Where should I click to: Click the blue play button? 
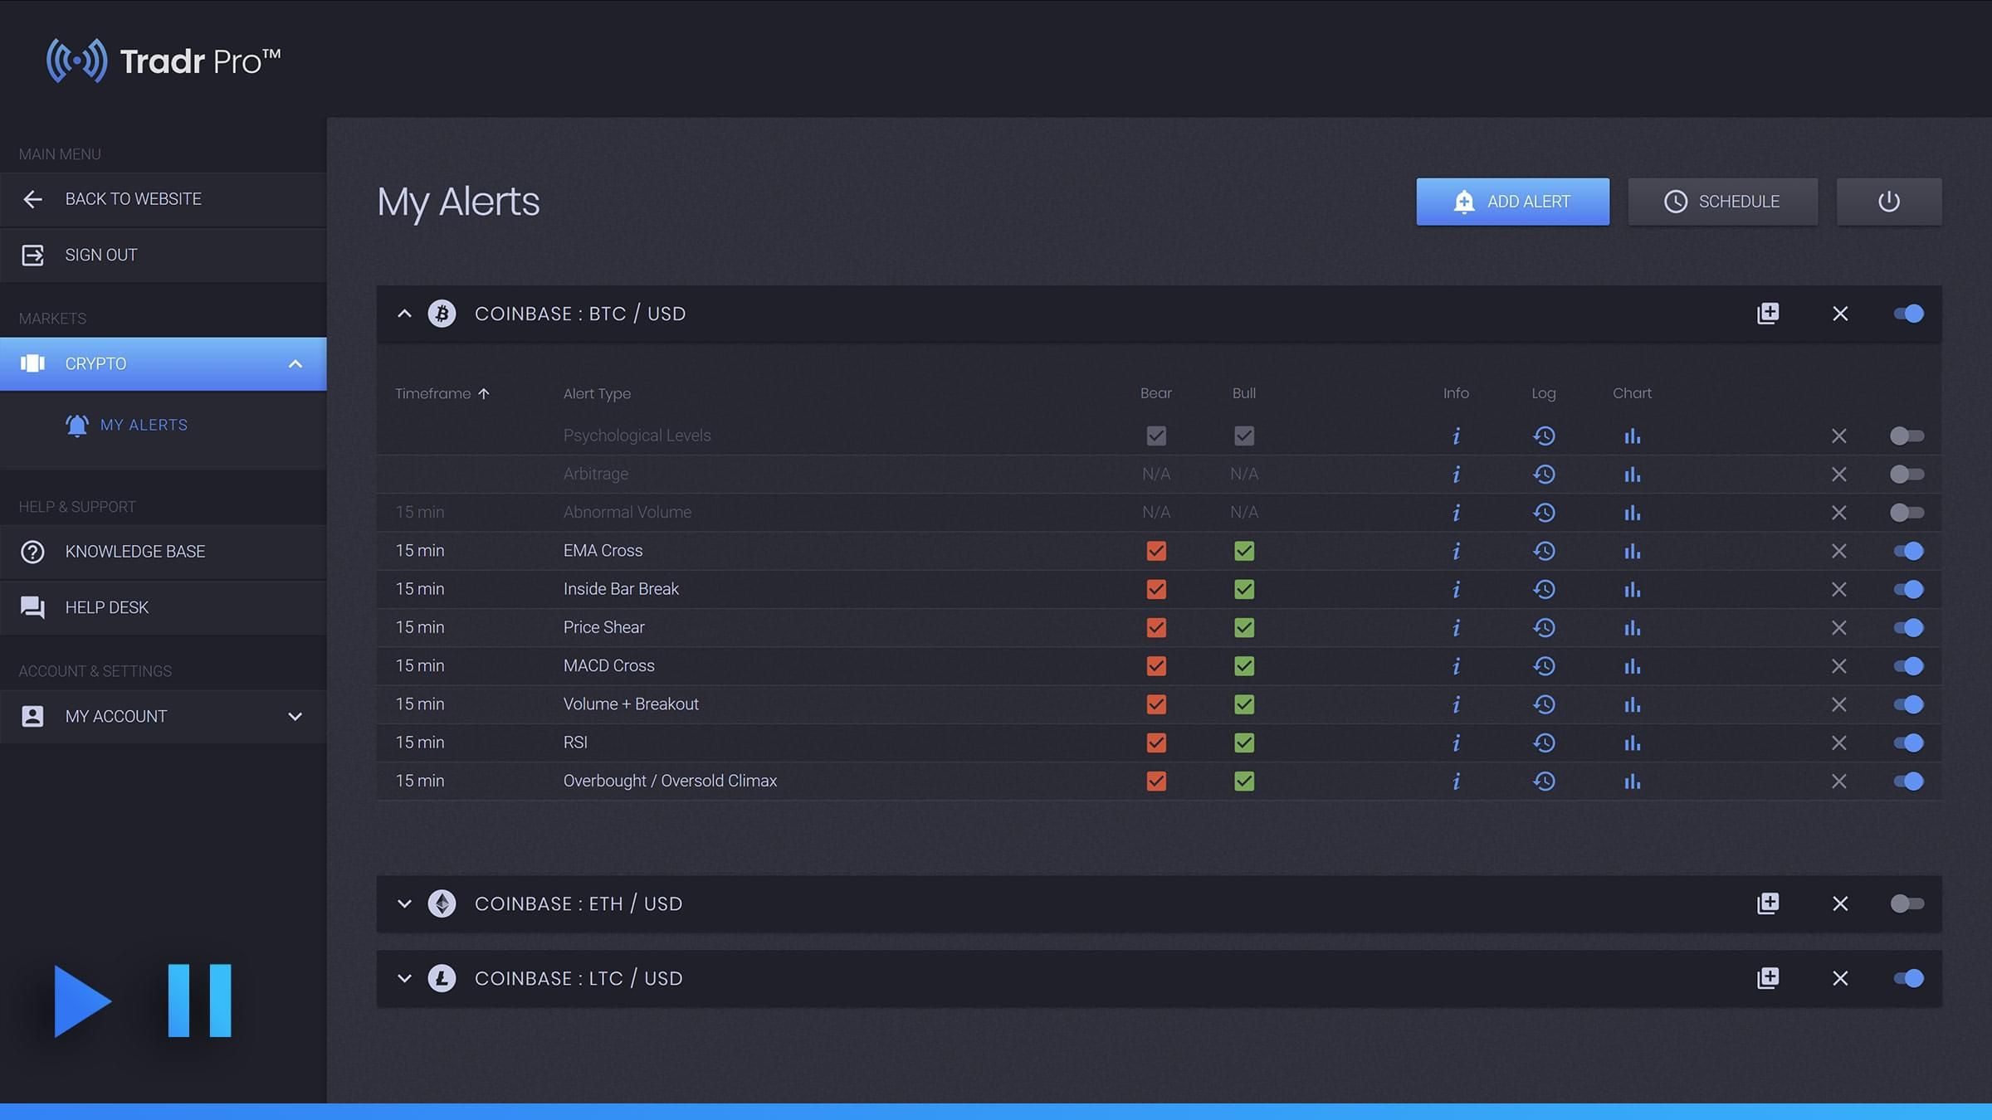(82, 1001)
